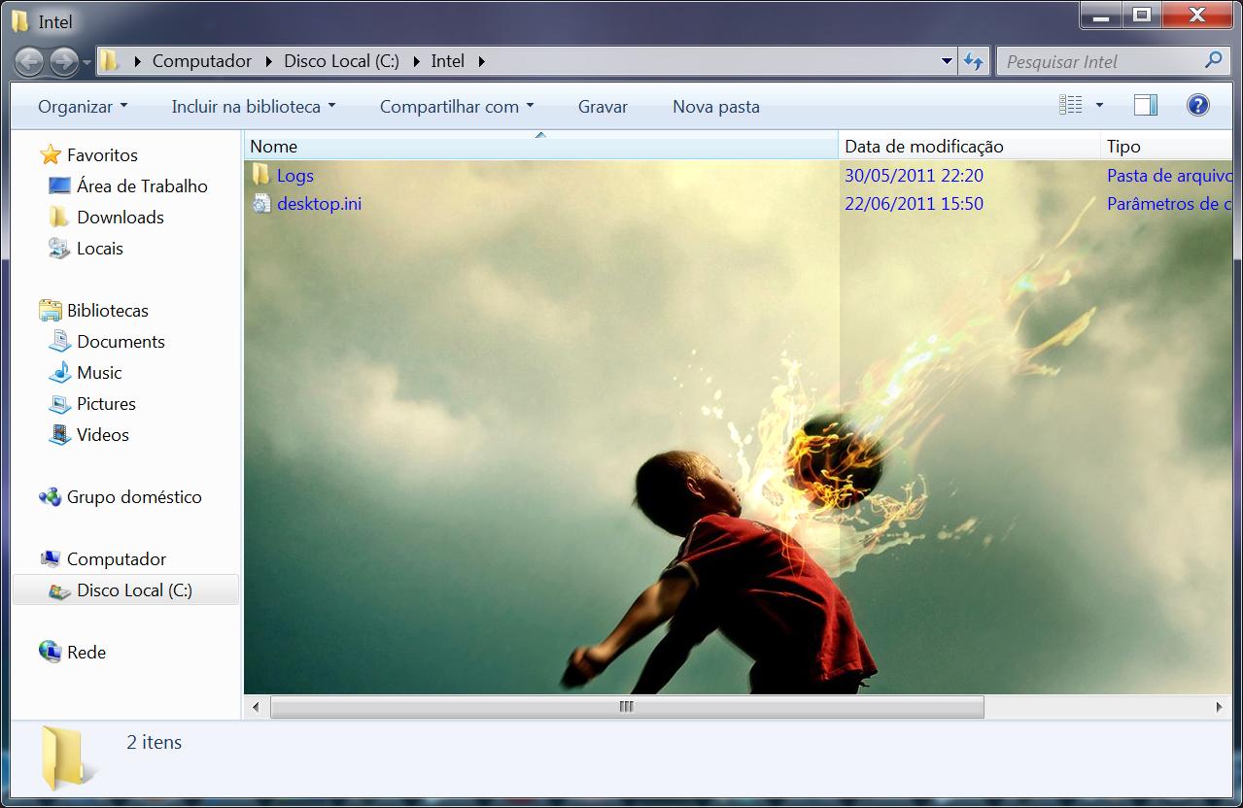
Task: Open Grupo doméstico in navigation pane
Action: coord(134,497)
